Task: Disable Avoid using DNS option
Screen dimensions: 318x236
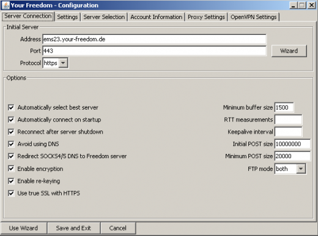Action: pyautogui.click(x=11, y=144)
